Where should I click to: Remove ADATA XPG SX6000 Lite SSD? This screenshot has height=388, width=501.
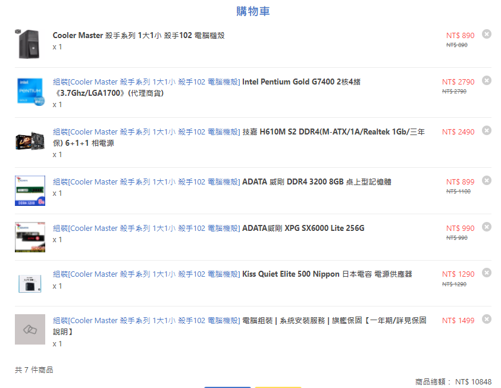click(x=487, y=227)
